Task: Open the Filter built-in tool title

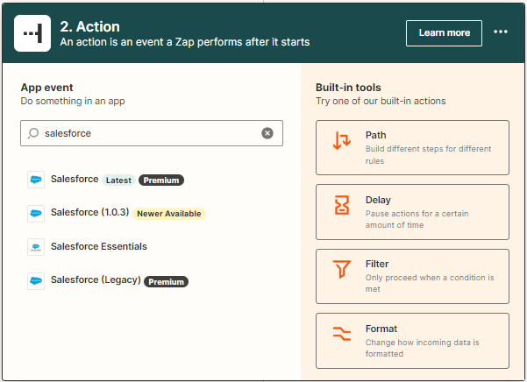Action: coord(377,264)
